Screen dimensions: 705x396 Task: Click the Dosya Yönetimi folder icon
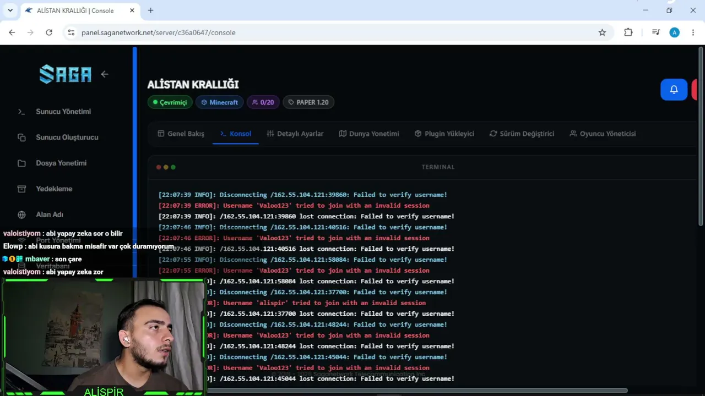click(21, 163)
